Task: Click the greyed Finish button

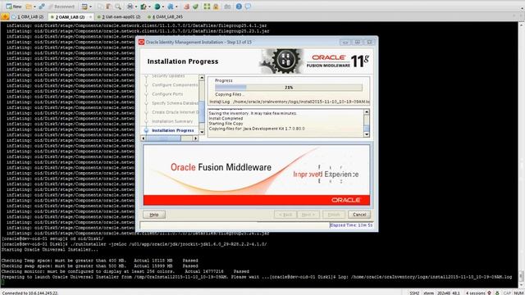Action: [x=334, y=215]
